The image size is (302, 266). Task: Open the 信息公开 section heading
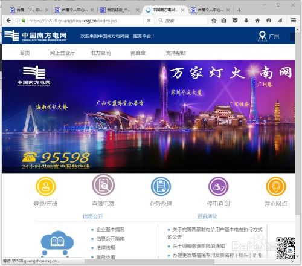[93, 216]
